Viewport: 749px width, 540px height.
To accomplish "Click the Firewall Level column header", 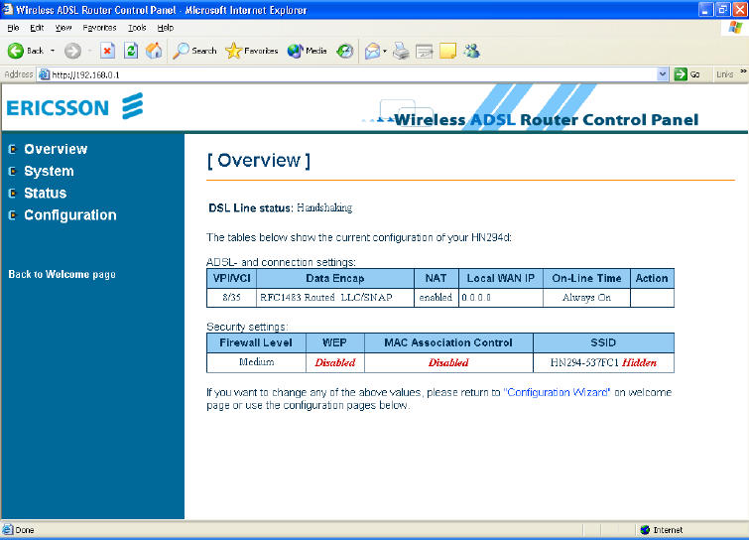I will point(257,342).
